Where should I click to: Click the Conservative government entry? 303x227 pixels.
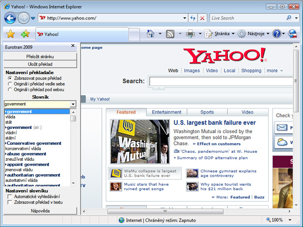[33, 143]
